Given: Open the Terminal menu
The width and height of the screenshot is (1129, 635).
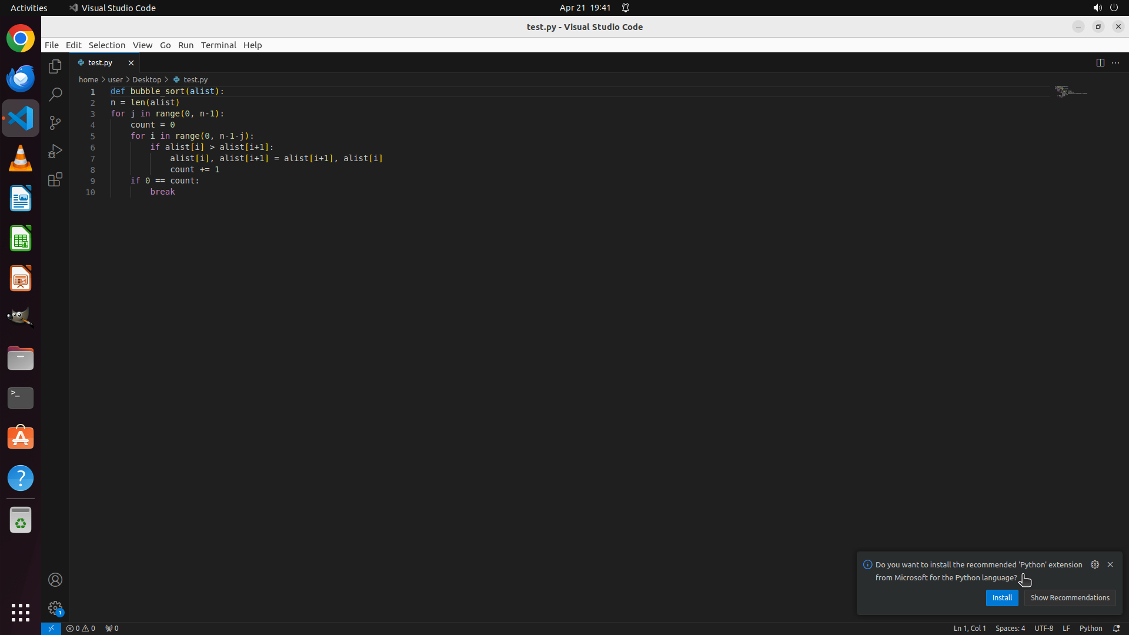Looking at the screenshot, I should click(218, 45).
